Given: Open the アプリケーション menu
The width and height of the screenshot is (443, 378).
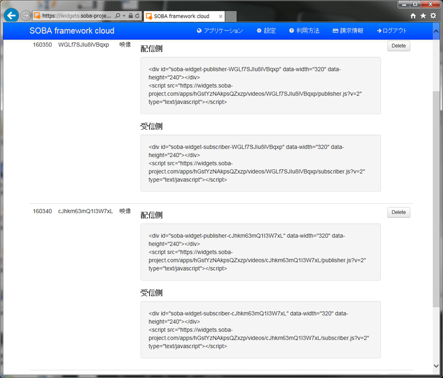Looking at the screenshot, I should [x=220, y=31].
